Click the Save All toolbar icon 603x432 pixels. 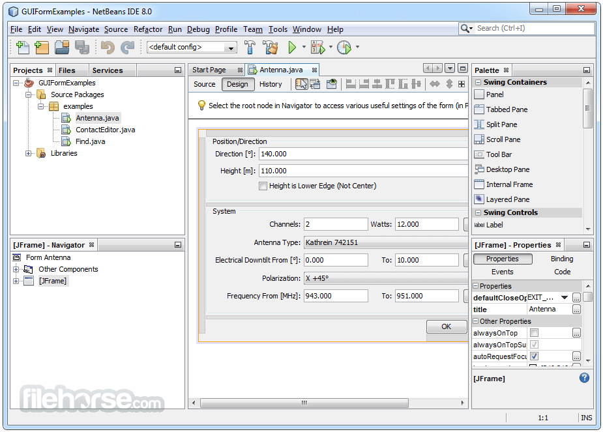point(82,48)
